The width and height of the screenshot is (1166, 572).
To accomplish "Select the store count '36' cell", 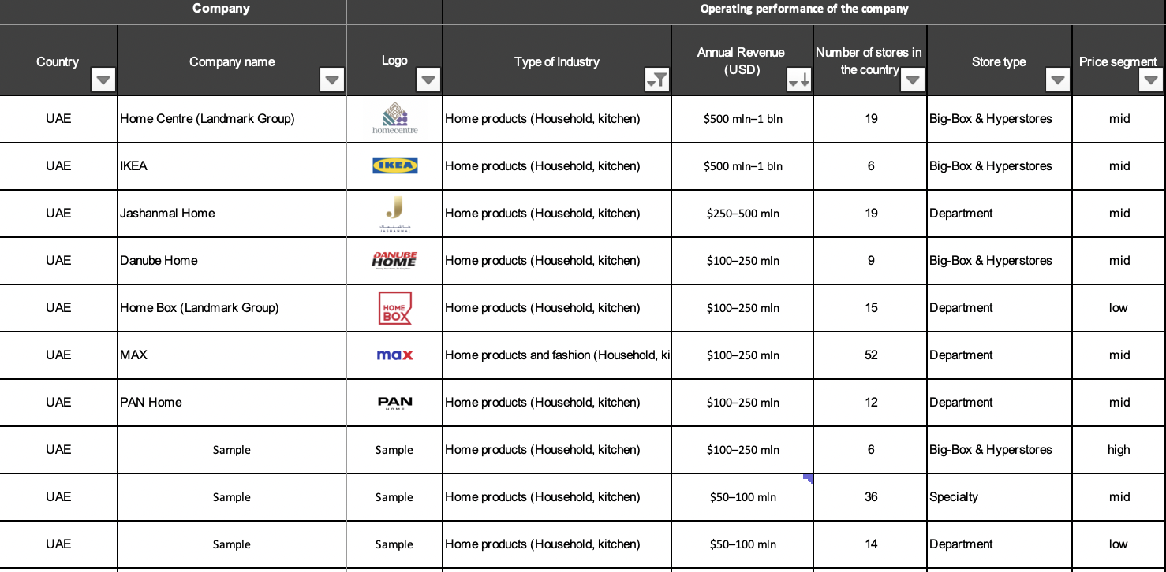I will pos(870,497).
